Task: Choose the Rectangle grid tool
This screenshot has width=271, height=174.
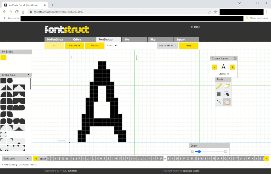Action: click(x=219, y=94)
